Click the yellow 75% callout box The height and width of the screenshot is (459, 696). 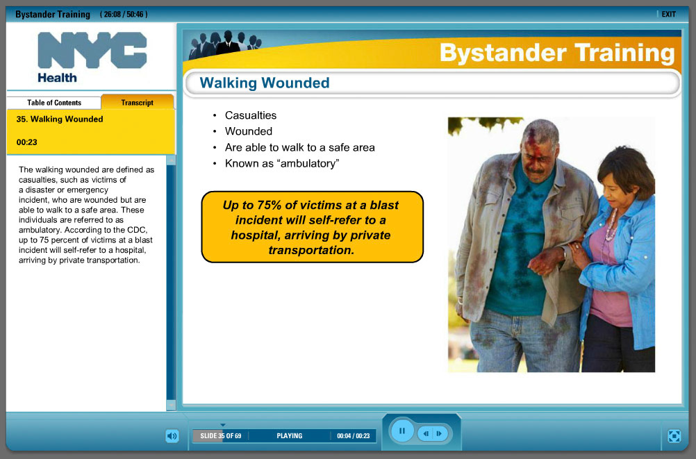click(311, 226)
